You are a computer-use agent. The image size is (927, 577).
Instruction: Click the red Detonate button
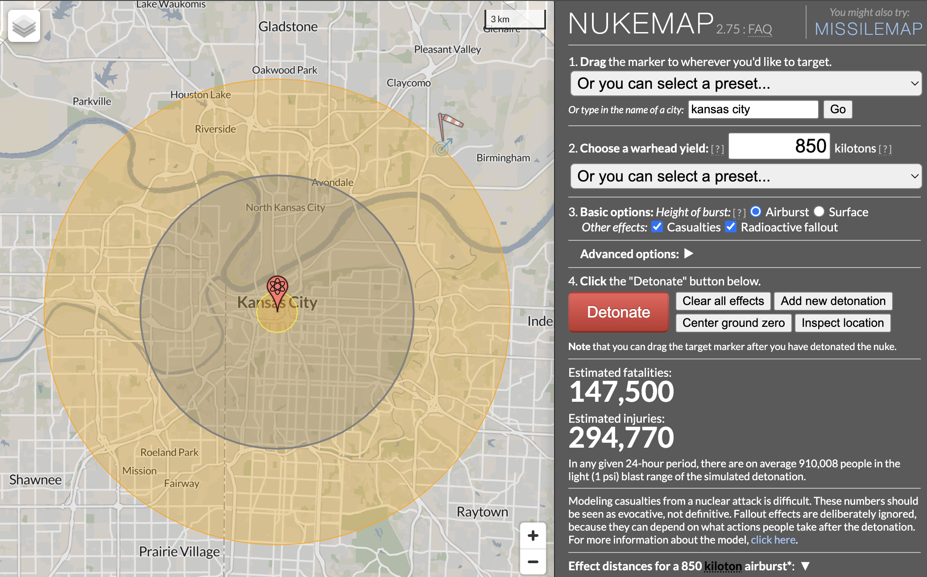618,312
